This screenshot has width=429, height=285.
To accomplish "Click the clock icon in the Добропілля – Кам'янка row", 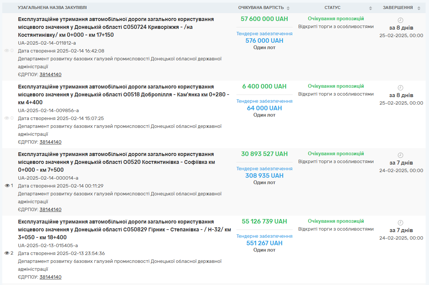I will [x=400, y=88].
